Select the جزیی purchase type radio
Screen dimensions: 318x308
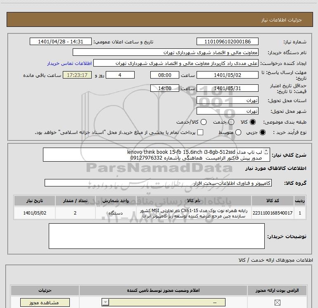tap(263, 132)
